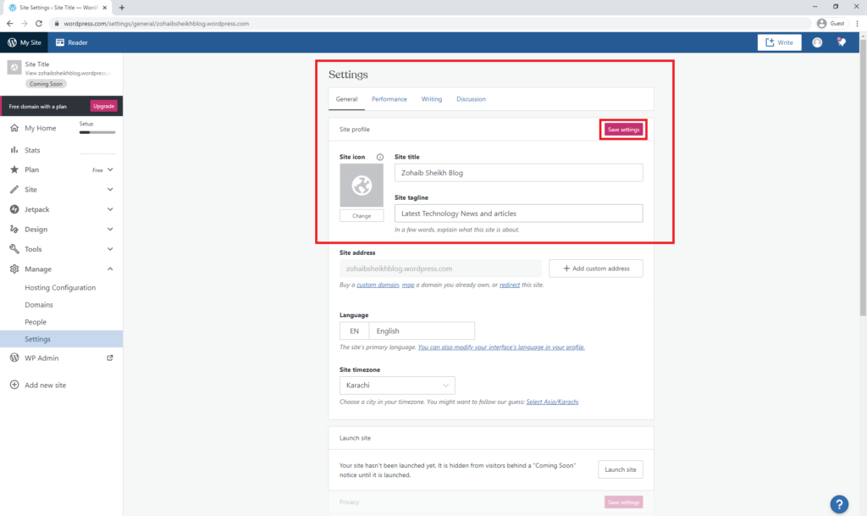Viewport: 867px width, 516px height.
Task: Open interface language profile link
Action: pos(501,347)
